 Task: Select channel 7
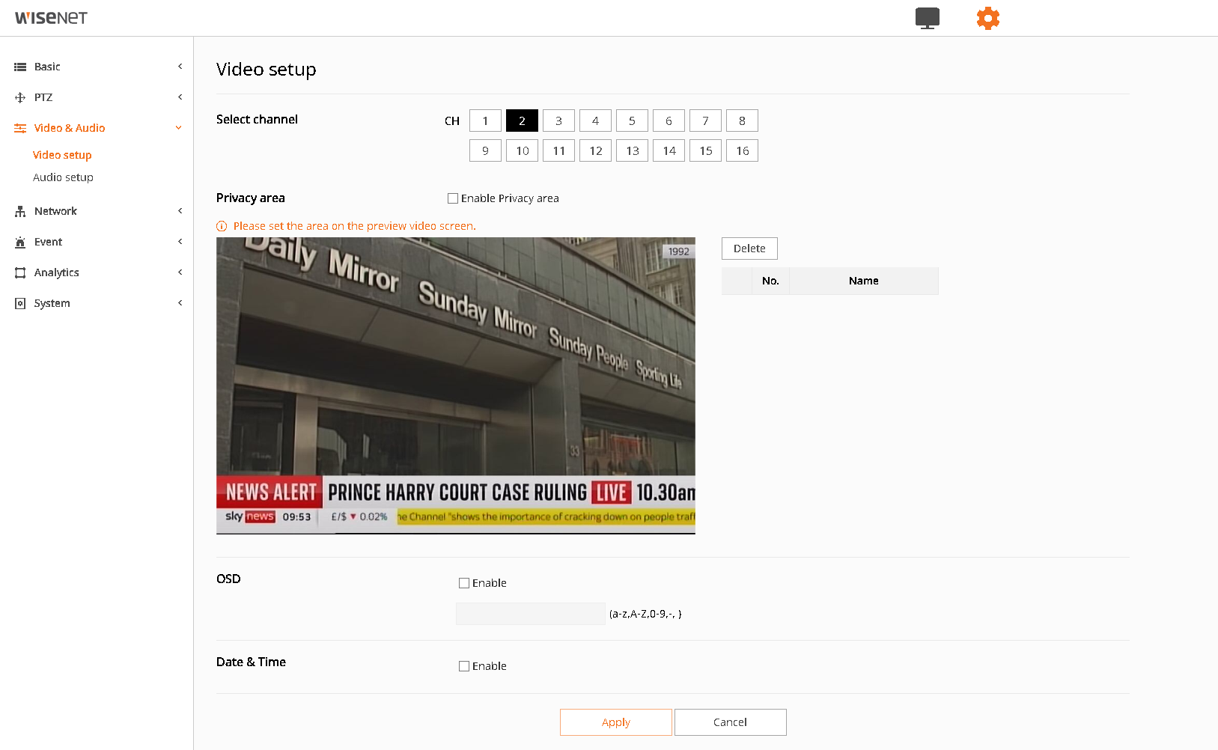(705, 121)
